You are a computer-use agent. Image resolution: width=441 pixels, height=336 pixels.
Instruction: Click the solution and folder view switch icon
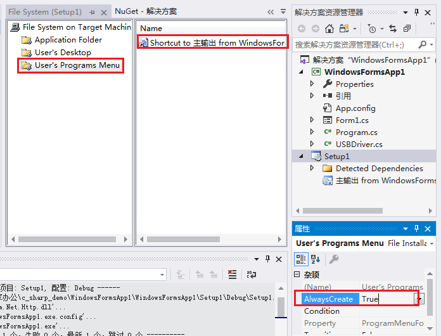(344, 29)
